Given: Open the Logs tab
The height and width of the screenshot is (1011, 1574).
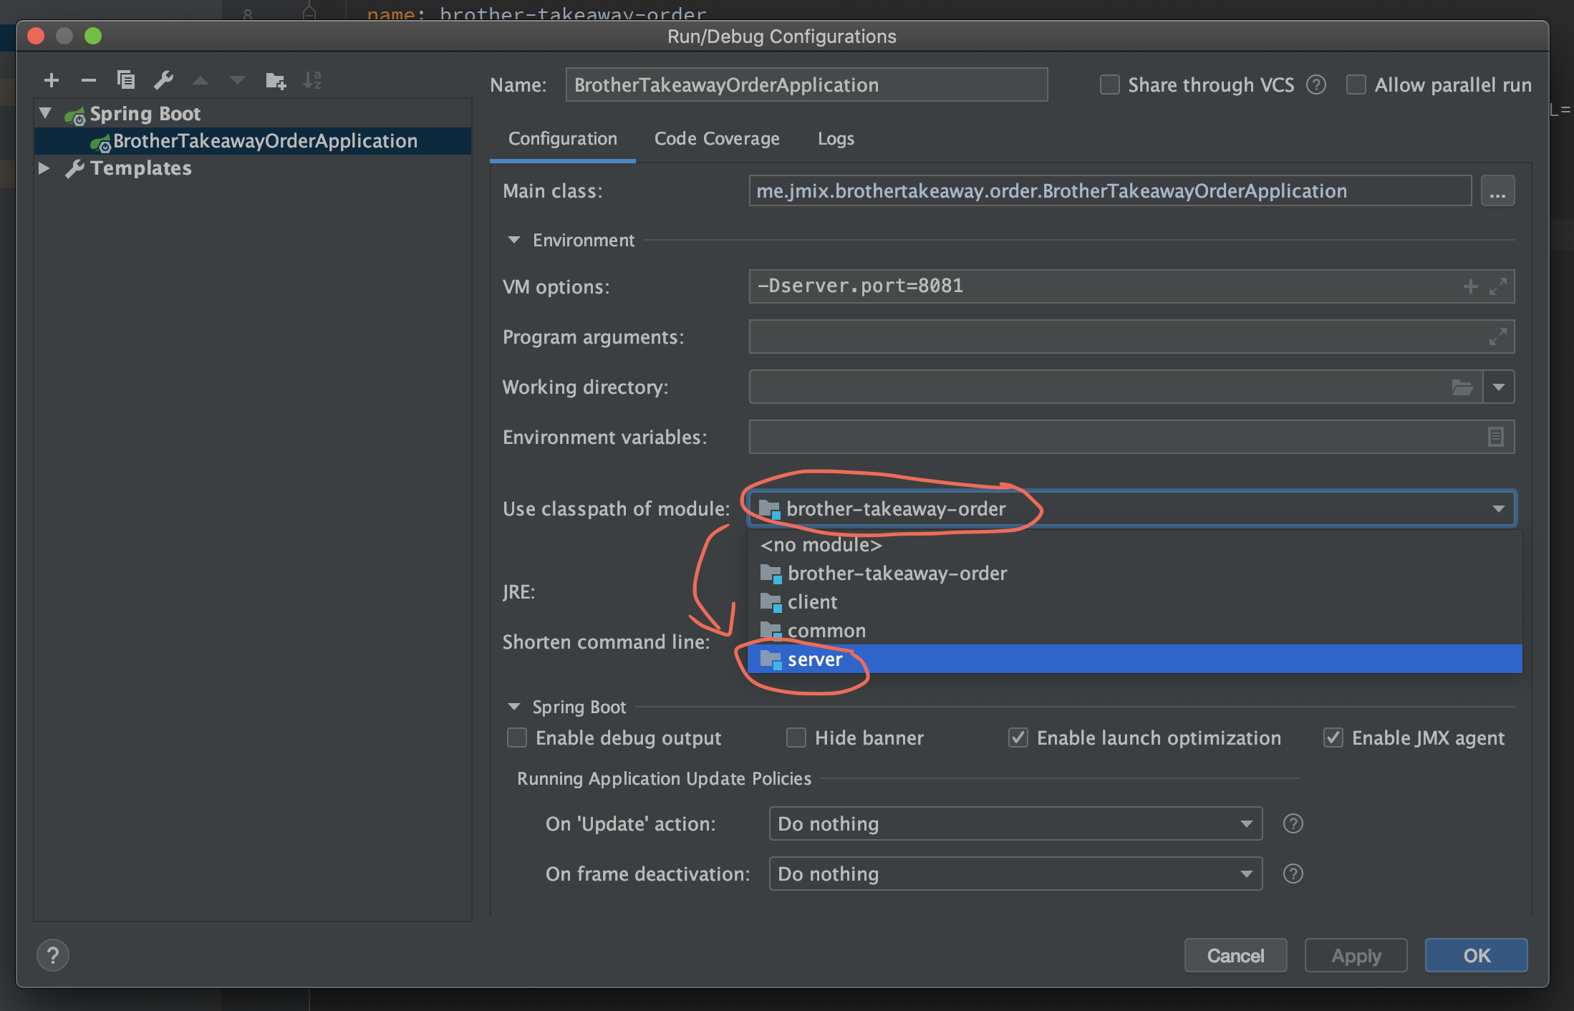Looking at the screenshot, I should (x=835, y=138).
